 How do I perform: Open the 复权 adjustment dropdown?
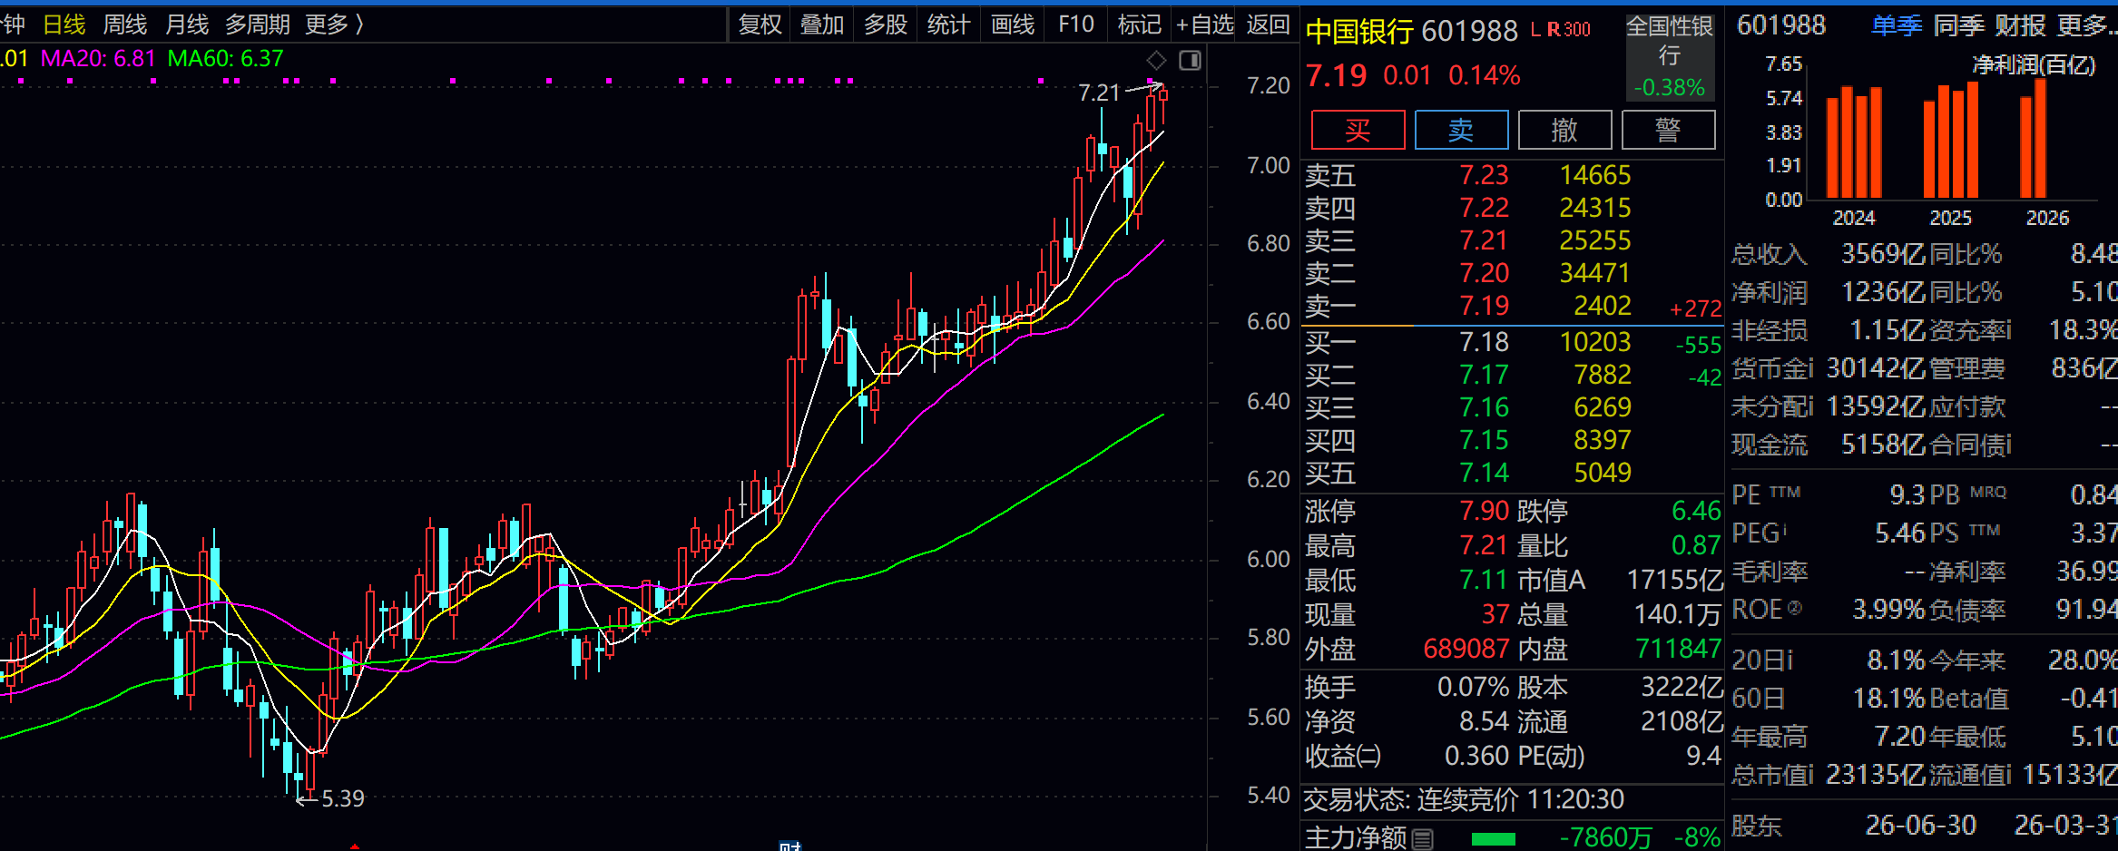click(760, 24)
